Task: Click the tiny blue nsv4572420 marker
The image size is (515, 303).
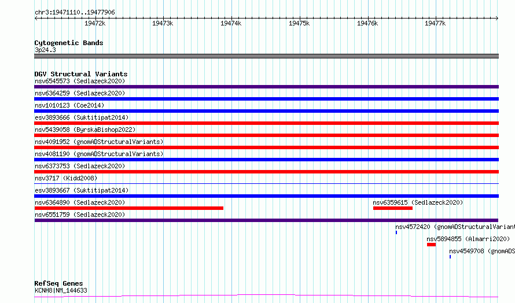Action: 396,232
